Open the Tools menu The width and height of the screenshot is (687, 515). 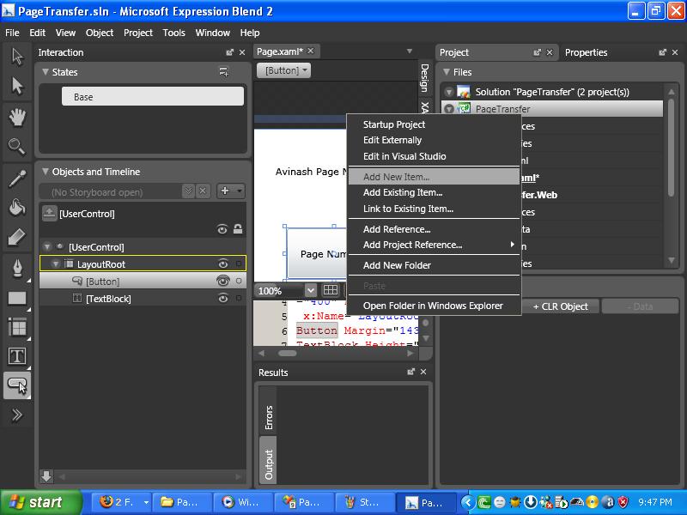point(174,33)
